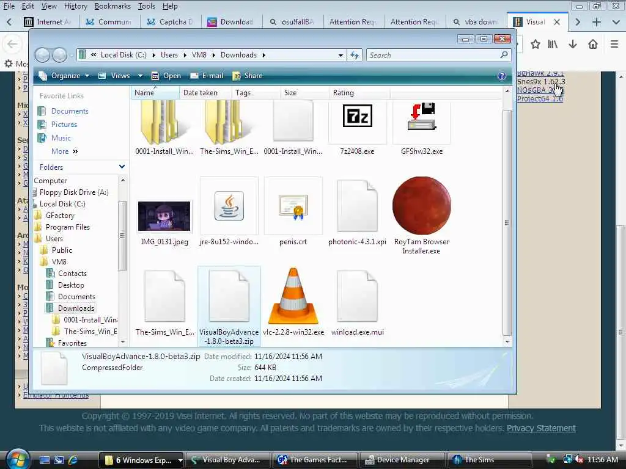Click the Size column header
Viewport: 626px width, 469px height.
tap(305, 93)
